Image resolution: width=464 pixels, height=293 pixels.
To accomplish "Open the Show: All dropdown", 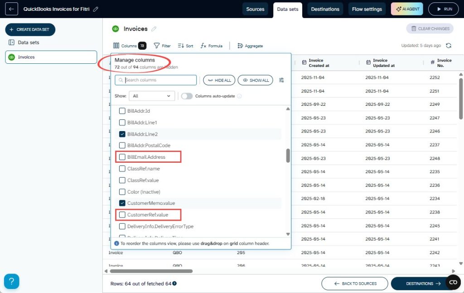I will click(152, 96).
